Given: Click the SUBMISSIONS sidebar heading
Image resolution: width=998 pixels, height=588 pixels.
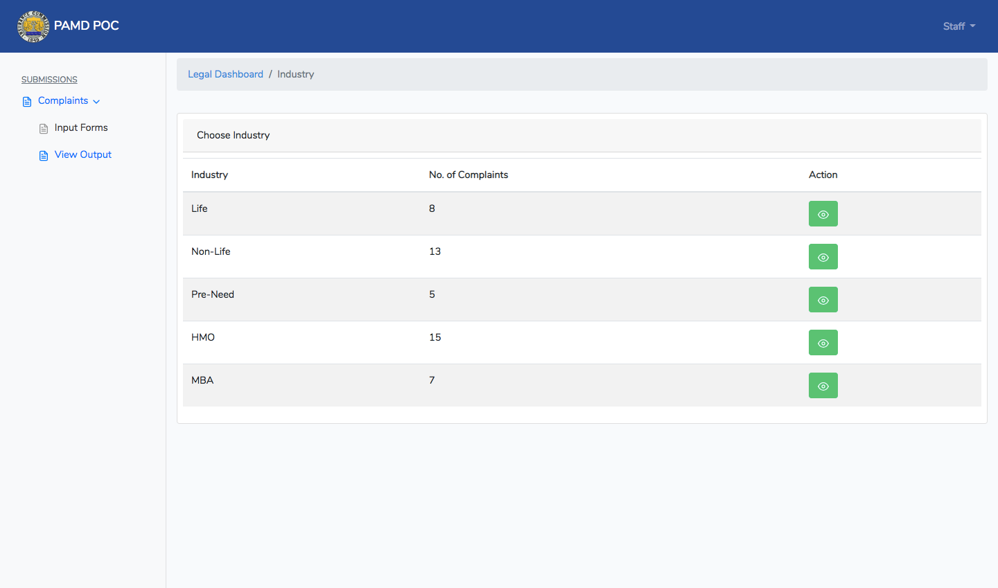Looking at the screenshot, I should (x=49, y=80).
